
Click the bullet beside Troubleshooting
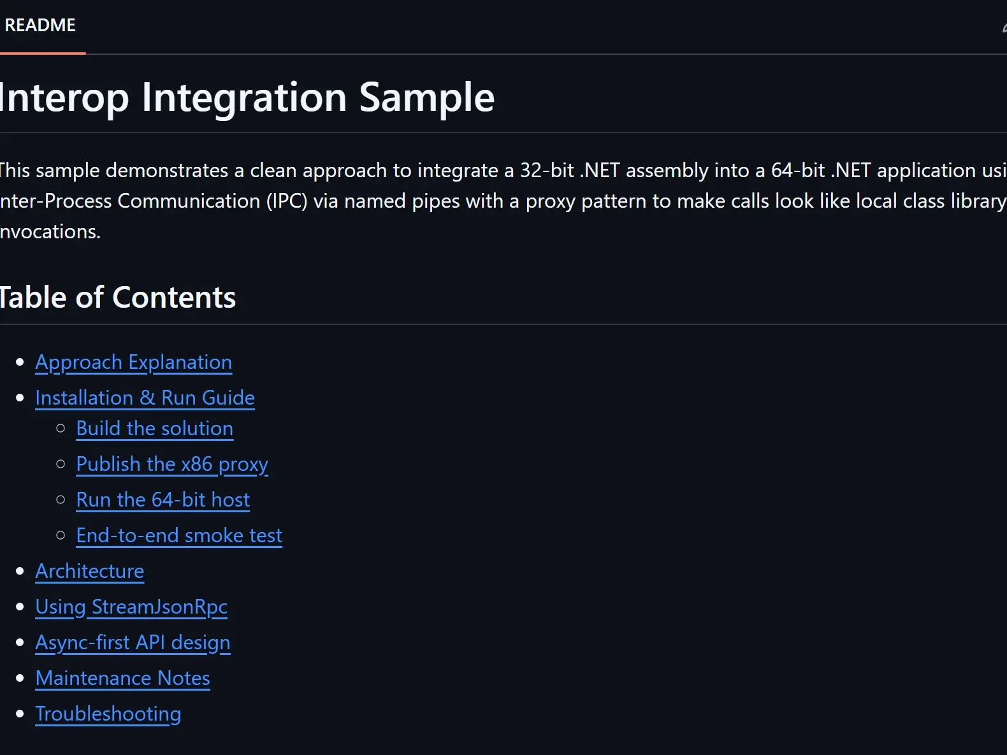point(19,714)
